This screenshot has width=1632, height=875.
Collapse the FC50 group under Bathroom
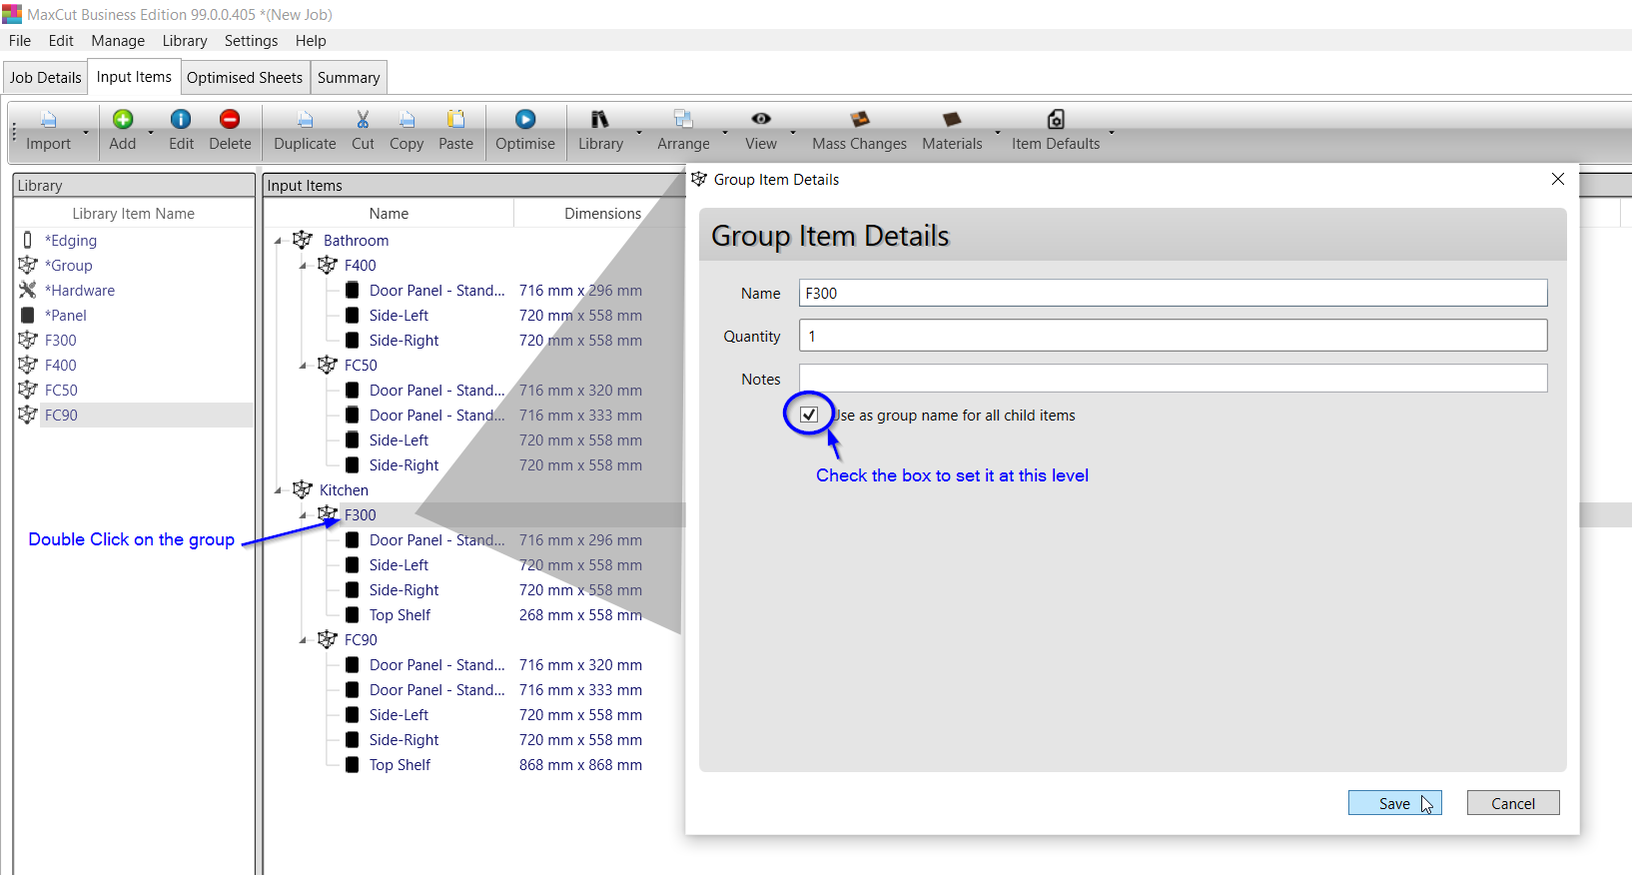[x=304, y=366]
